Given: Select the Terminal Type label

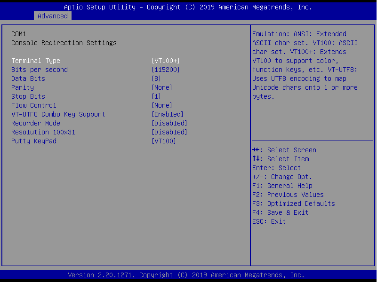Looking at the screenshot, I should click(36, 61).
